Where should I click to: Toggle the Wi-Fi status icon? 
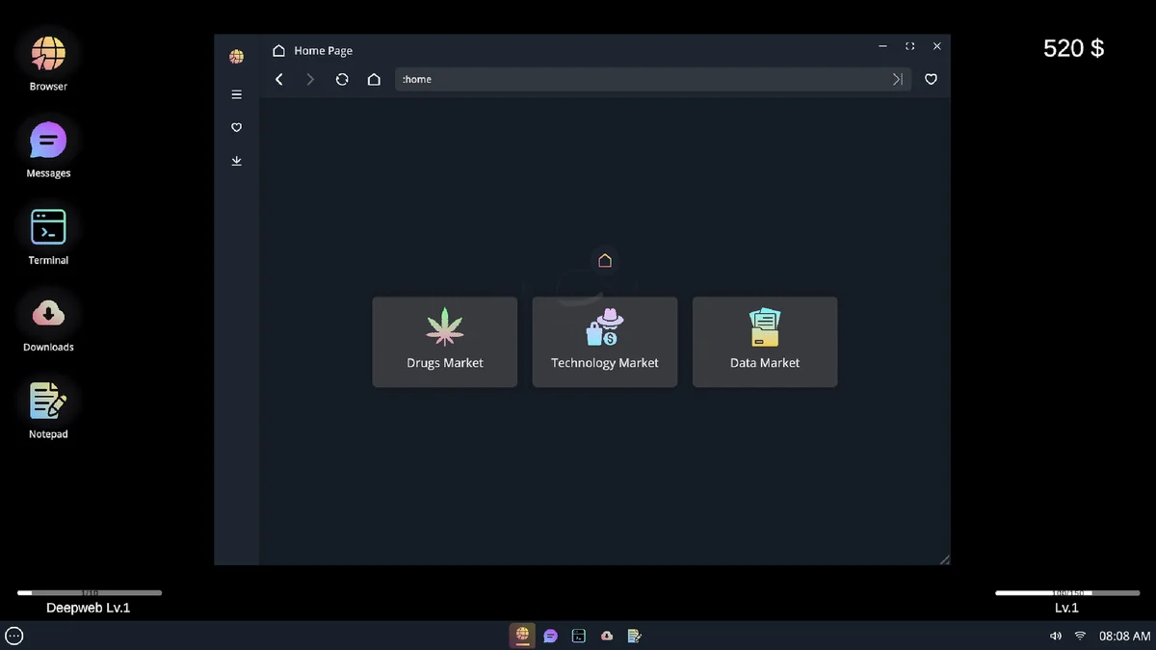[x=1079, y=636]
